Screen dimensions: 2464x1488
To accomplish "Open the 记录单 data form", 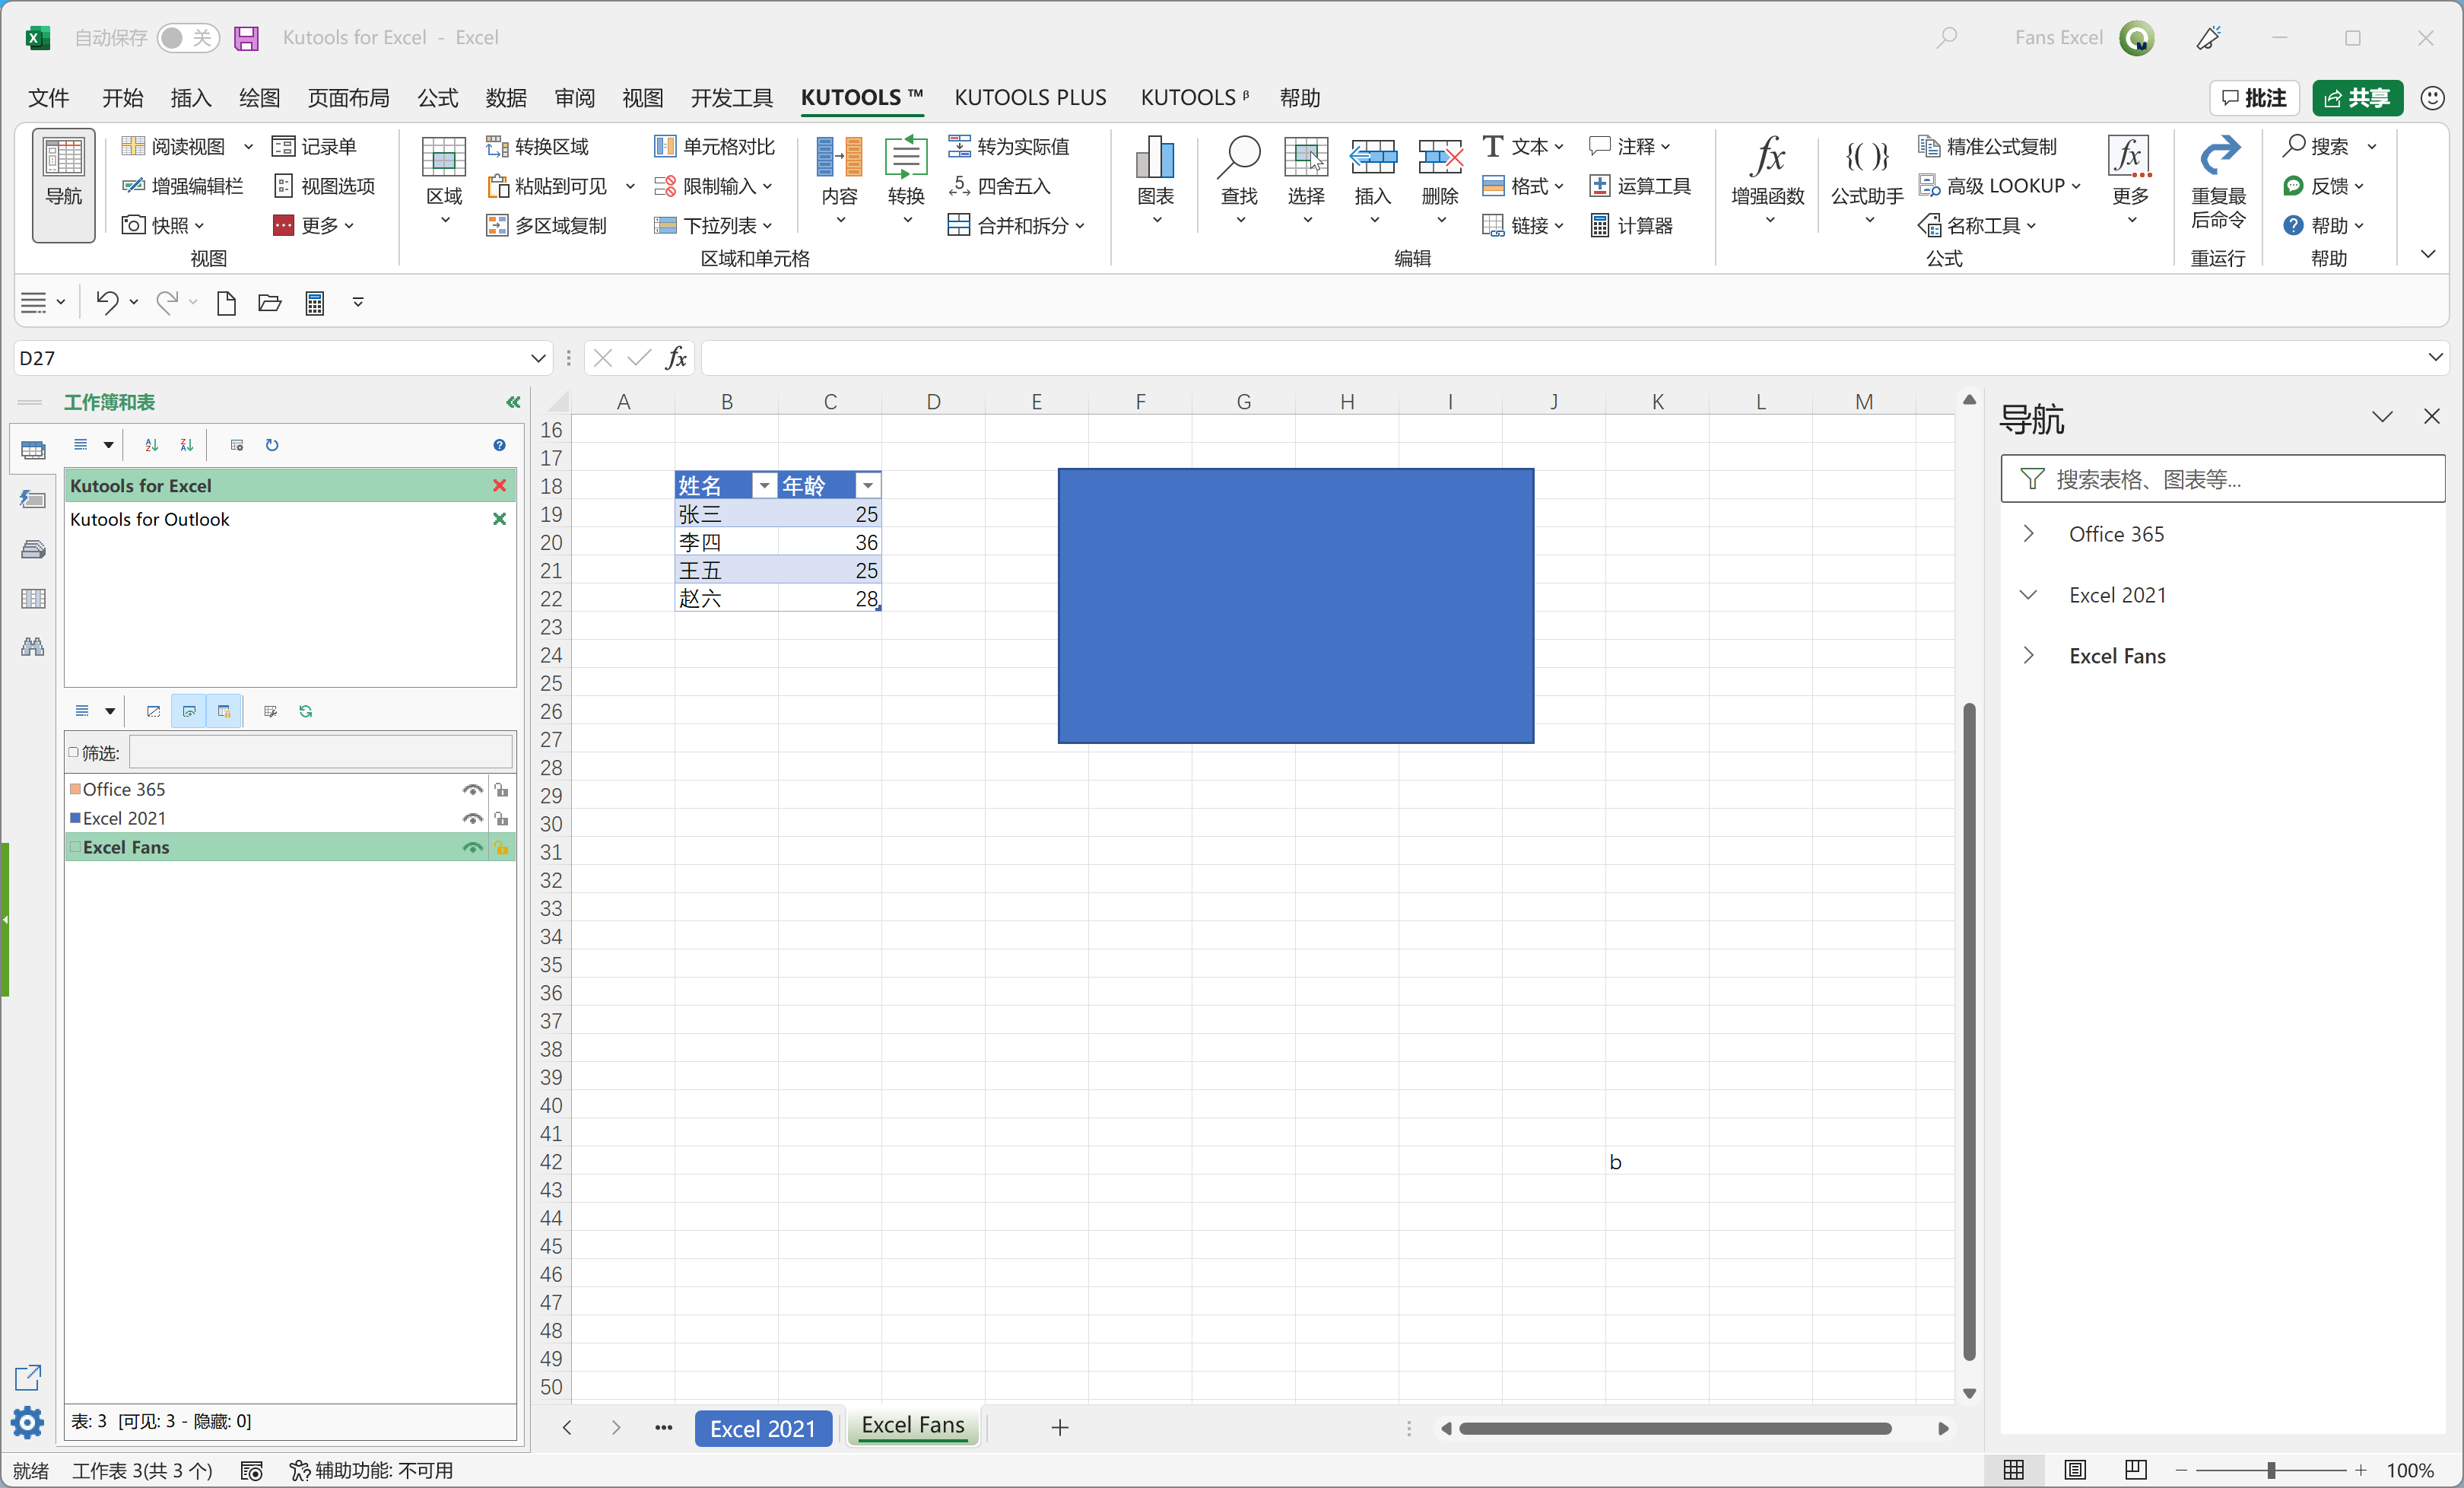I will tap(315, 147).
